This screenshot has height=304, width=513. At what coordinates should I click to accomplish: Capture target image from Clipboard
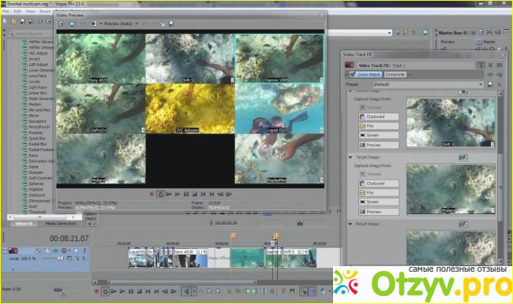[x=379, y=184]
